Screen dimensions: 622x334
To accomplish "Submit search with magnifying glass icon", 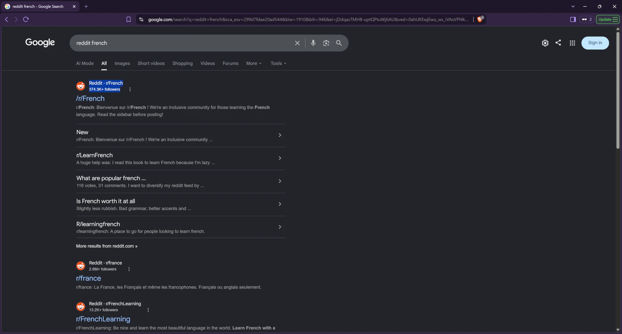I will 339,43.
